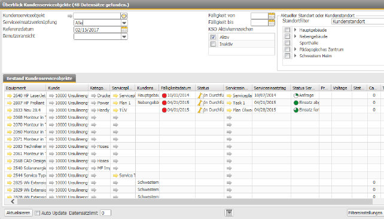Open link arrow next to Service Typ plan
The height and width of the screenshot is (219, 384).
tap(115, 175)
